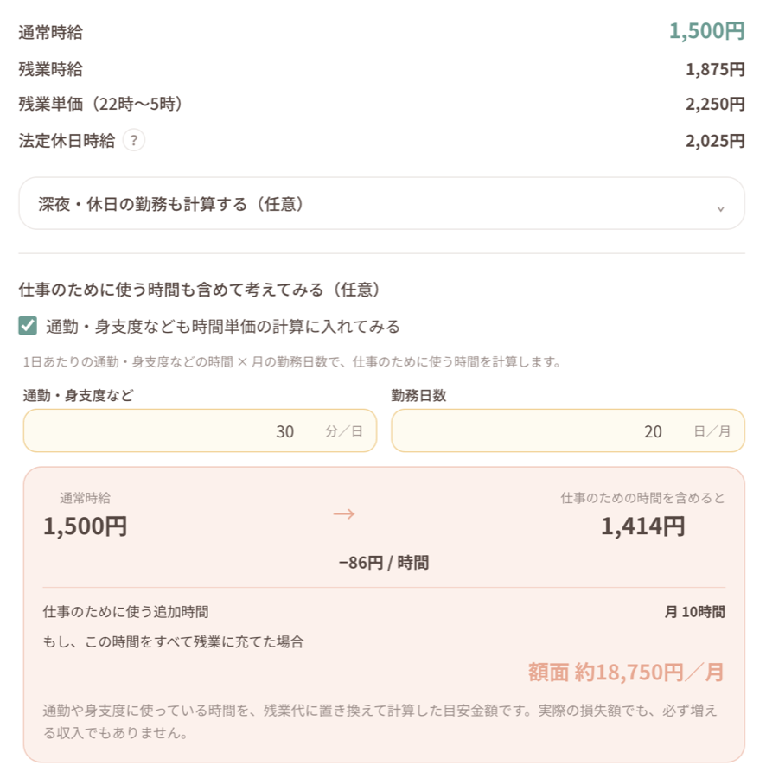
Task: Focus the 勤務日数 days input field
Action: click(x=568, y=430)
